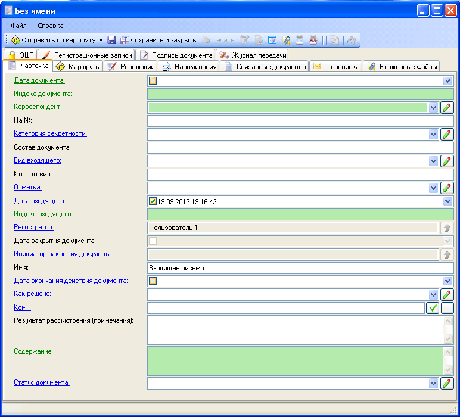460x417 pixels.
Task: Click the Сохранить и закрыть button
Action: point(158,40)
